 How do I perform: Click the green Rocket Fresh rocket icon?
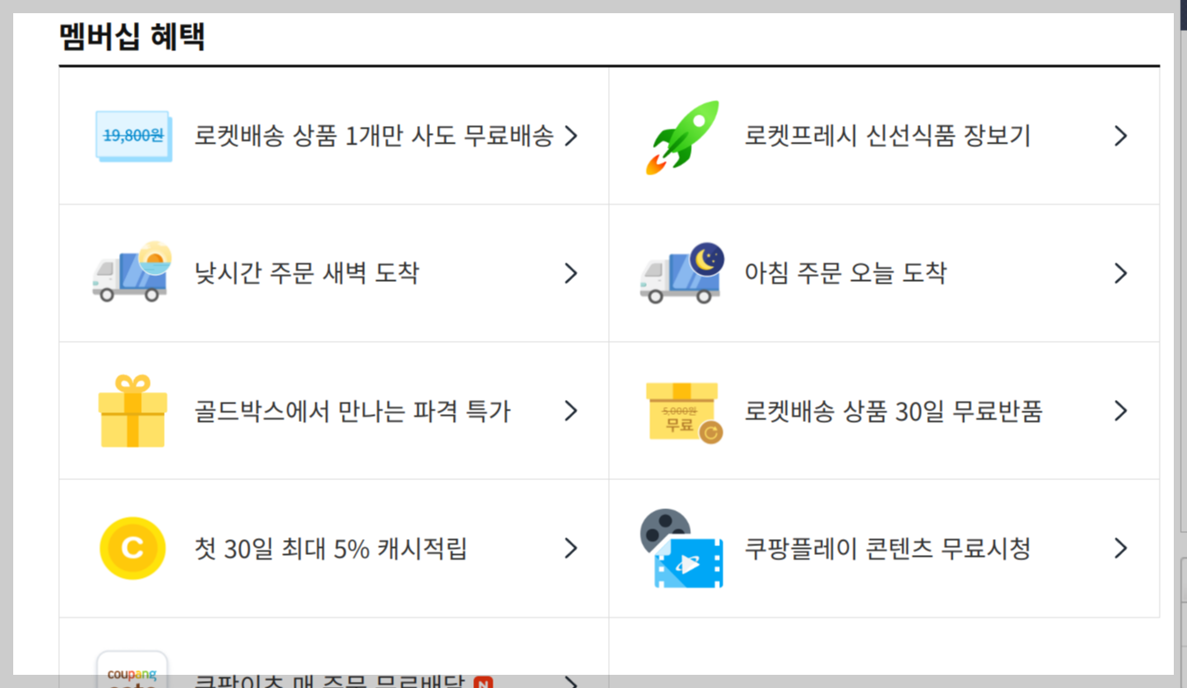click(682, 137)
